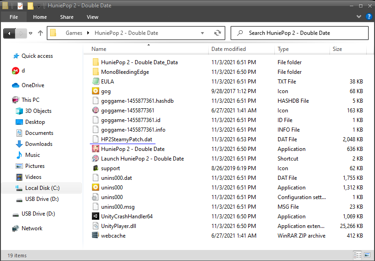Select unins000.dat file

coord(116,178)
